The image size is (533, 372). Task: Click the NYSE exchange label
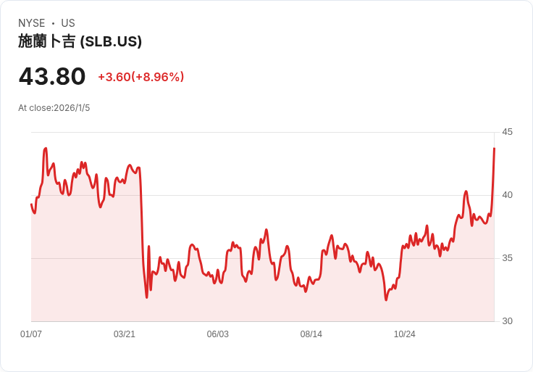31,23
